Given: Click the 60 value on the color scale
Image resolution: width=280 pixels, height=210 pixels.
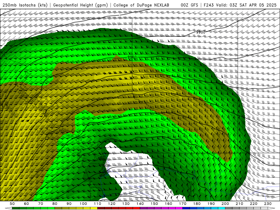Looking at the screenshot, I should click(x=26, y=204).
